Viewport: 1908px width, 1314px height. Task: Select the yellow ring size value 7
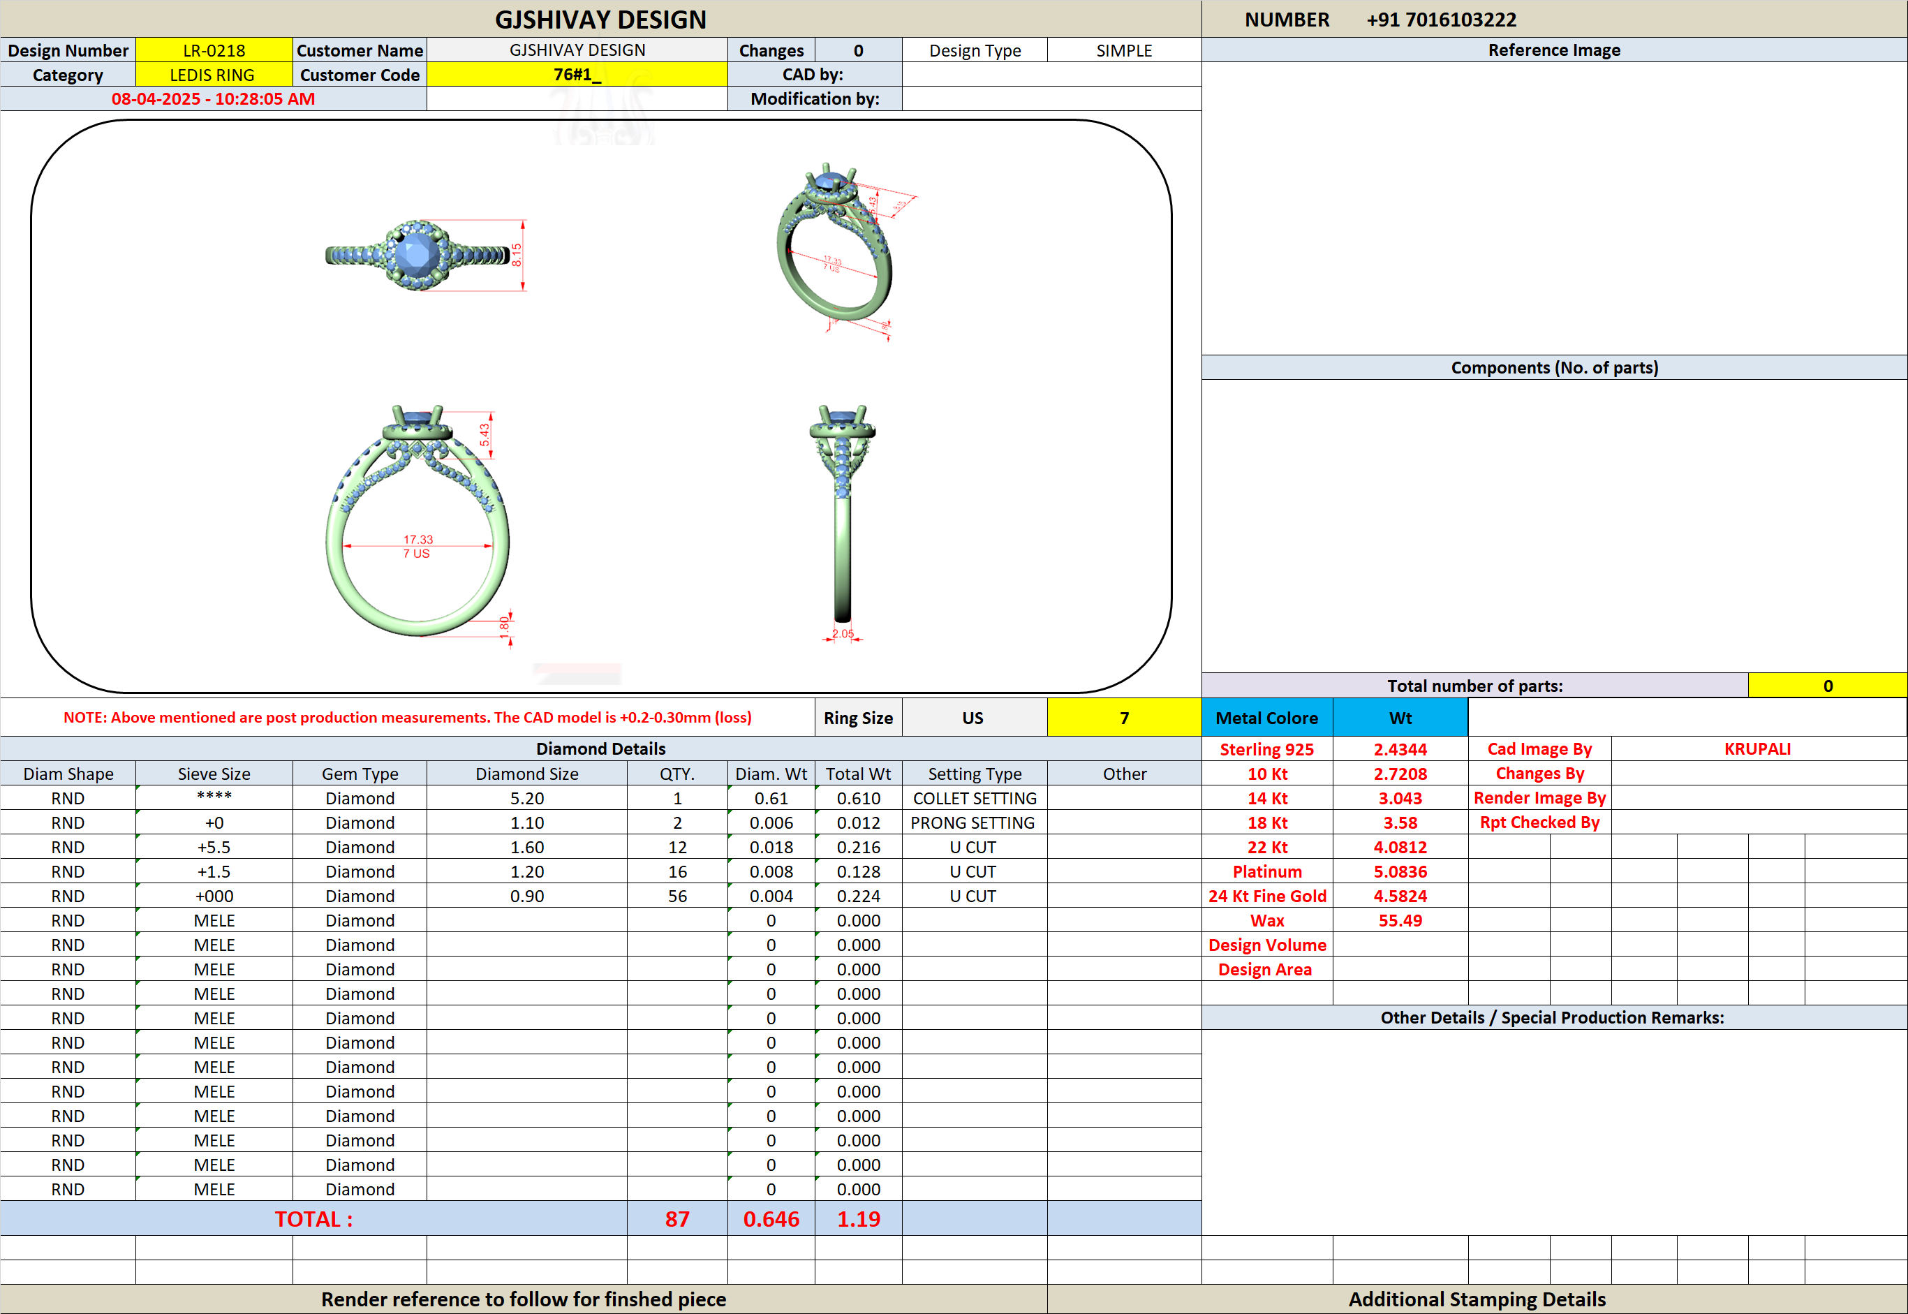coord(1123,718)
